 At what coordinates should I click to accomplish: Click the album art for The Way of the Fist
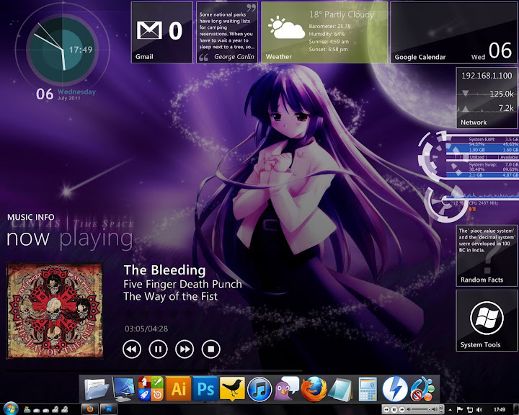[x=55, y=311]
